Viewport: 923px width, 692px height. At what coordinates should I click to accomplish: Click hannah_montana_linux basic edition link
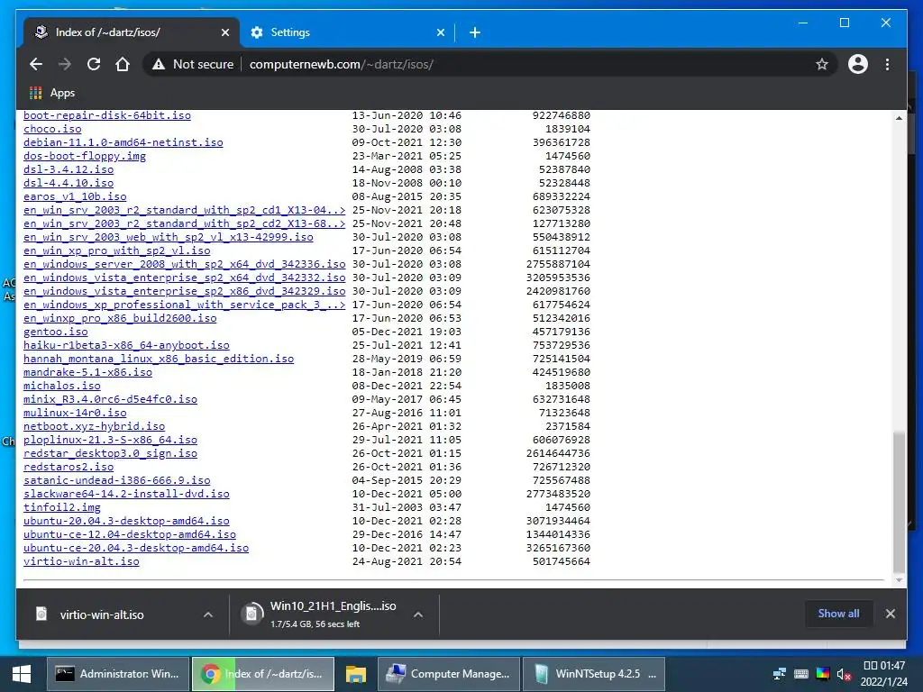tap(159, 359)
